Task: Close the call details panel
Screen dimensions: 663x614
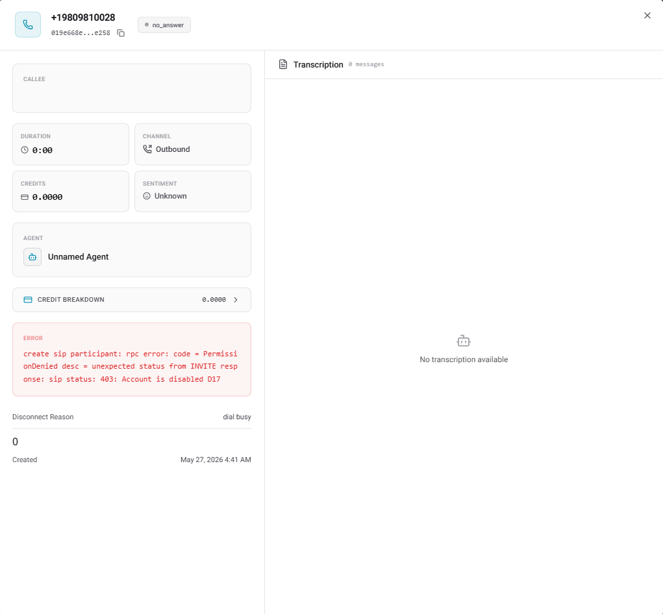Action: 647,16
